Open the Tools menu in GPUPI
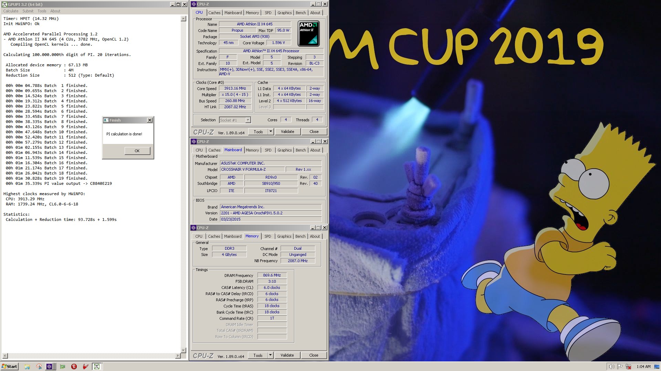The width and height of the screenshot is (661, 371). pos(42,11)
